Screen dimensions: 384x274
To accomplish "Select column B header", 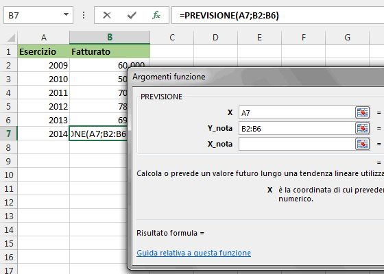I will (x=110, y=38).
